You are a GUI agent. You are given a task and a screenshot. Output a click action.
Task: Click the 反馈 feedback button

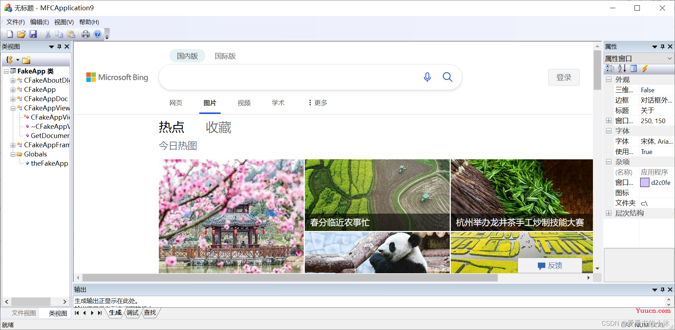coord(550,265)
